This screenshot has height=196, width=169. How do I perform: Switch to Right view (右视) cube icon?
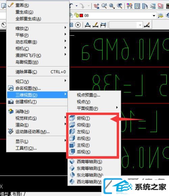point(72,138)
